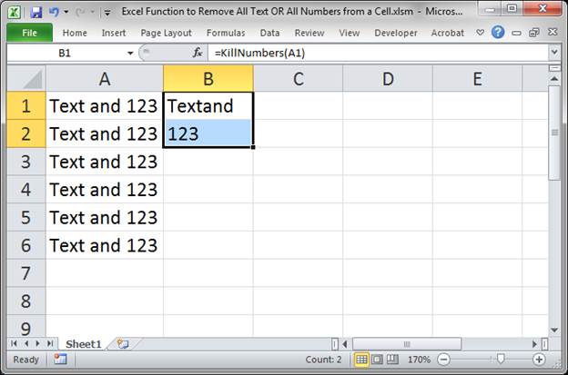Click the green File button
The height and width of the screenshot is (375, 568).
click(x=29, y=33)
